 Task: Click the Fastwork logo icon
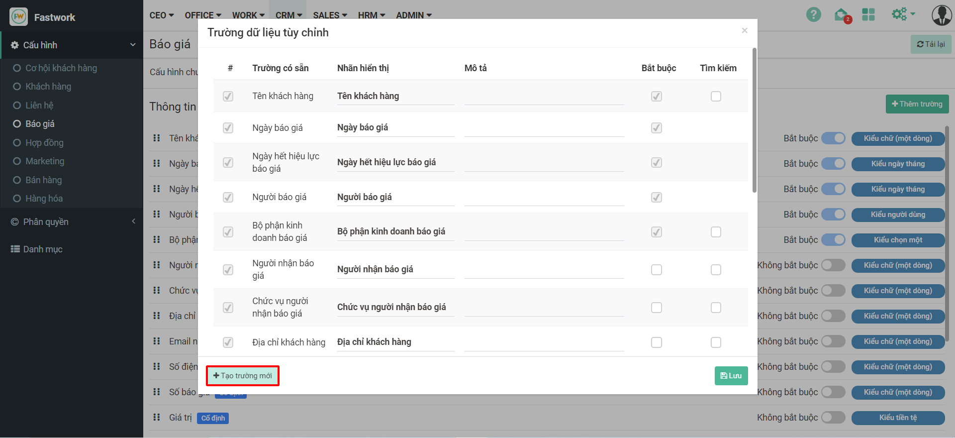[19, 17]
